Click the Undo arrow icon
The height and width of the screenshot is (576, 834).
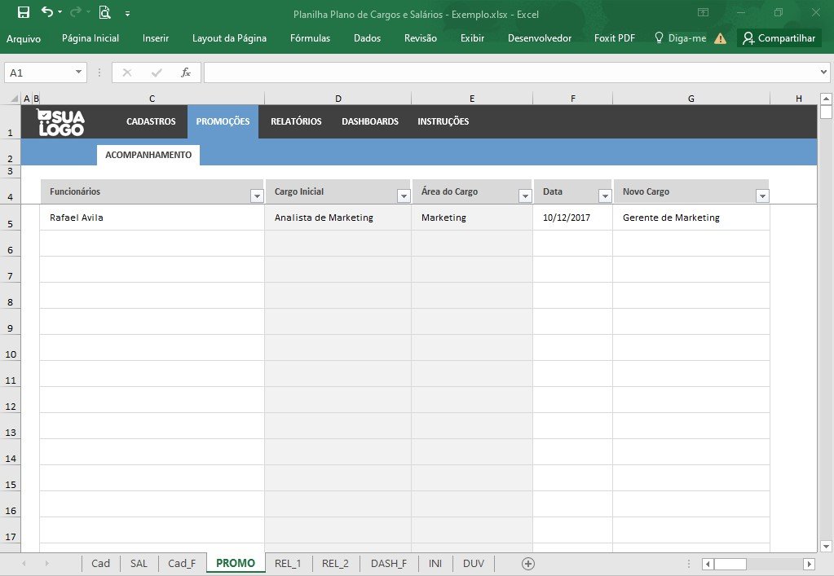click(47, 11)
